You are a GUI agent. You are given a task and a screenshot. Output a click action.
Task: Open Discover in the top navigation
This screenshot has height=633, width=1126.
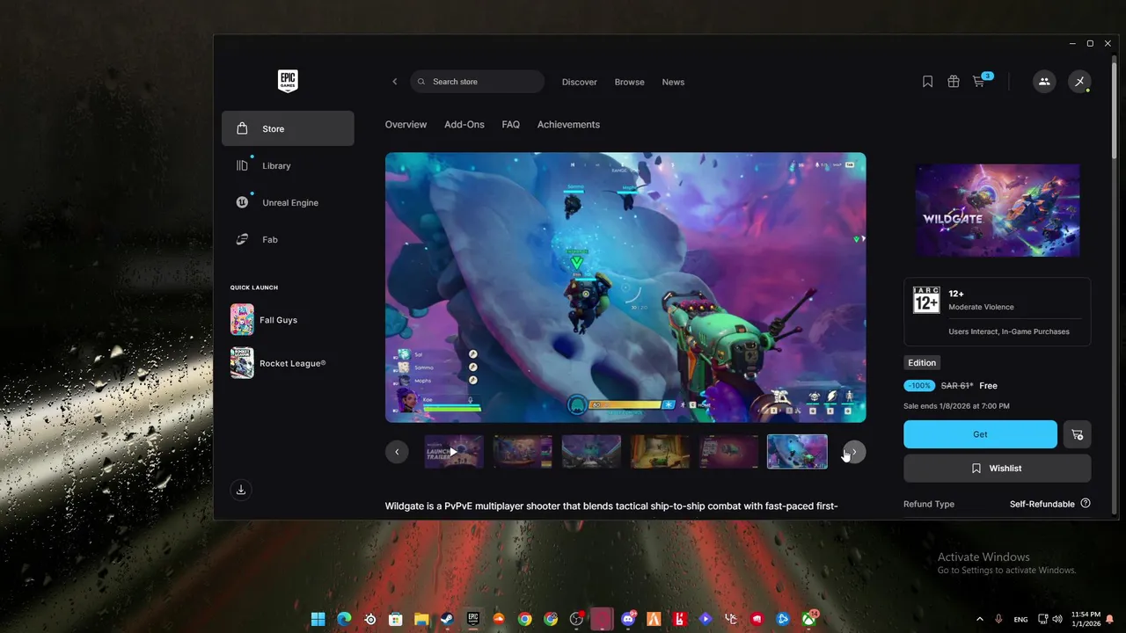click(580, 82)
